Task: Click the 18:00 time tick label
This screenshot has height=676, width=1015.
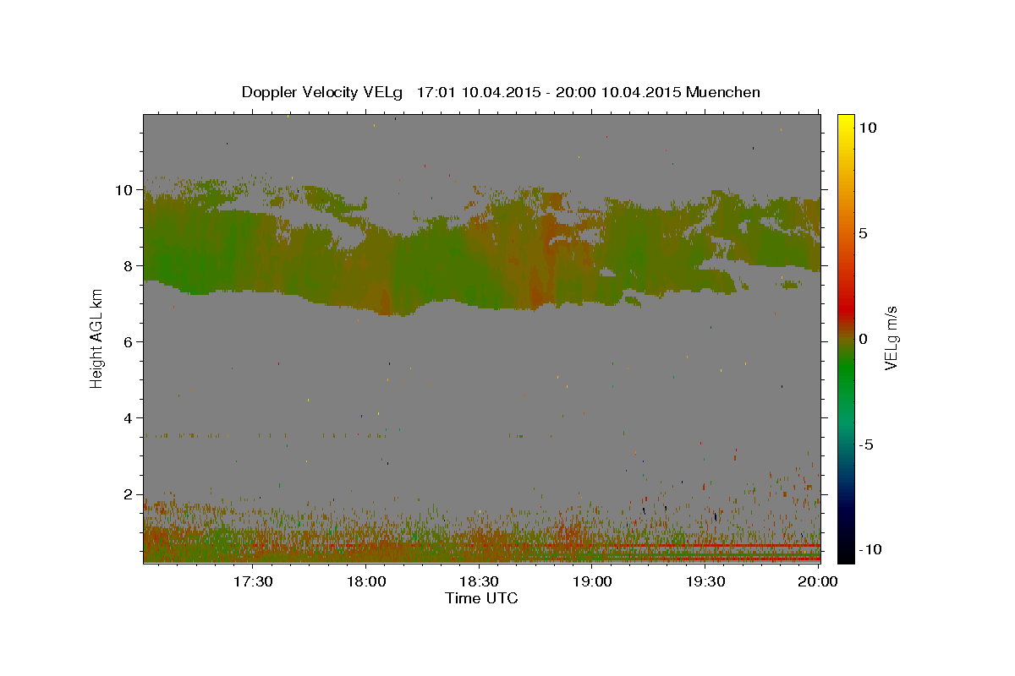Action: click(366, 581)
